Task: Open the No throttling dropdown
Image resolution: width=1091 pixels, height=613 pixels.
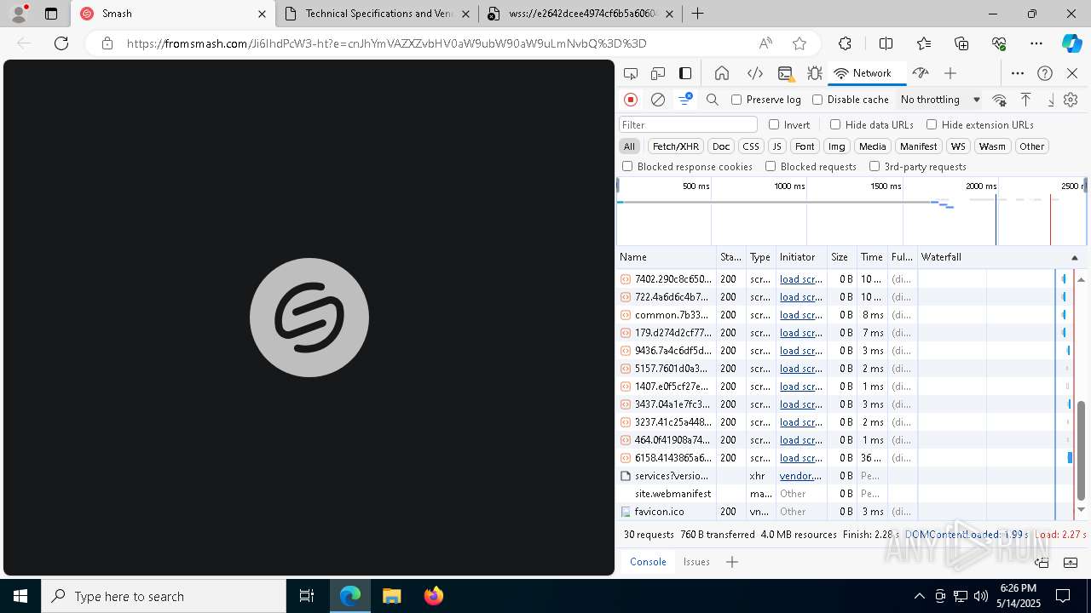Action: (940, 100)
